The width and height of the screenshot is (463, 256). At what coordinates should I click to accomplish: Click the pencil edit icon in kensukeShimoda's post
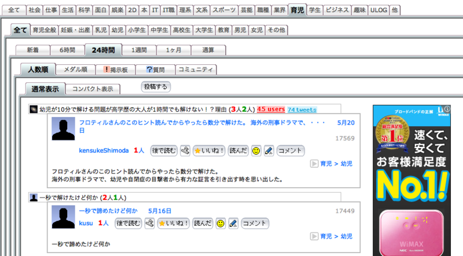[269, 151]
